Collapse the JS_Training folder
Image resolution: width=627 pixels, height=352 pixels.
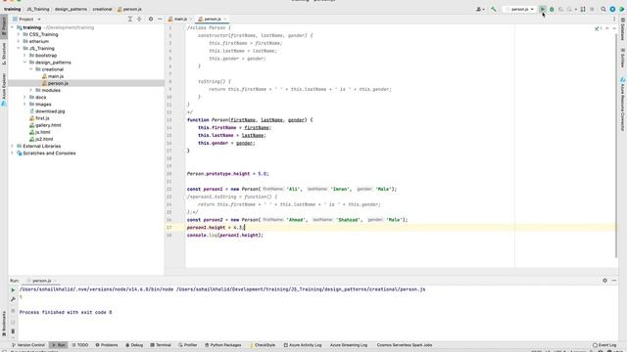pyautogui.click(x=19, y=48)
